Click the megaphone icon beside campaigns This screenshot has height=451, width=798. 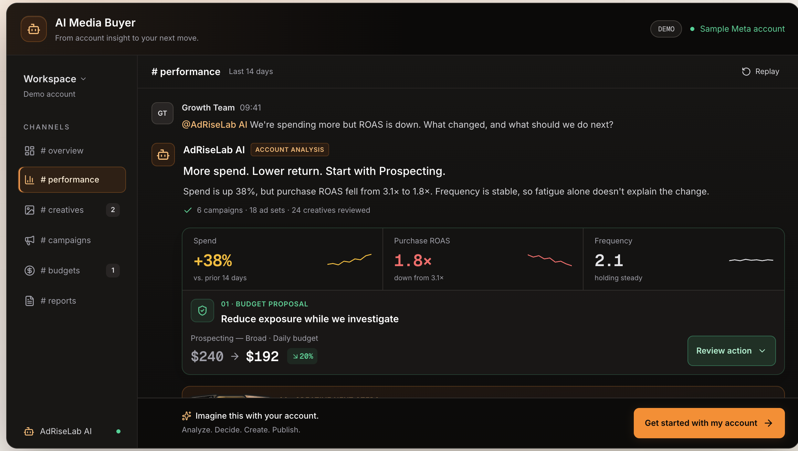(x=30, y=240)
